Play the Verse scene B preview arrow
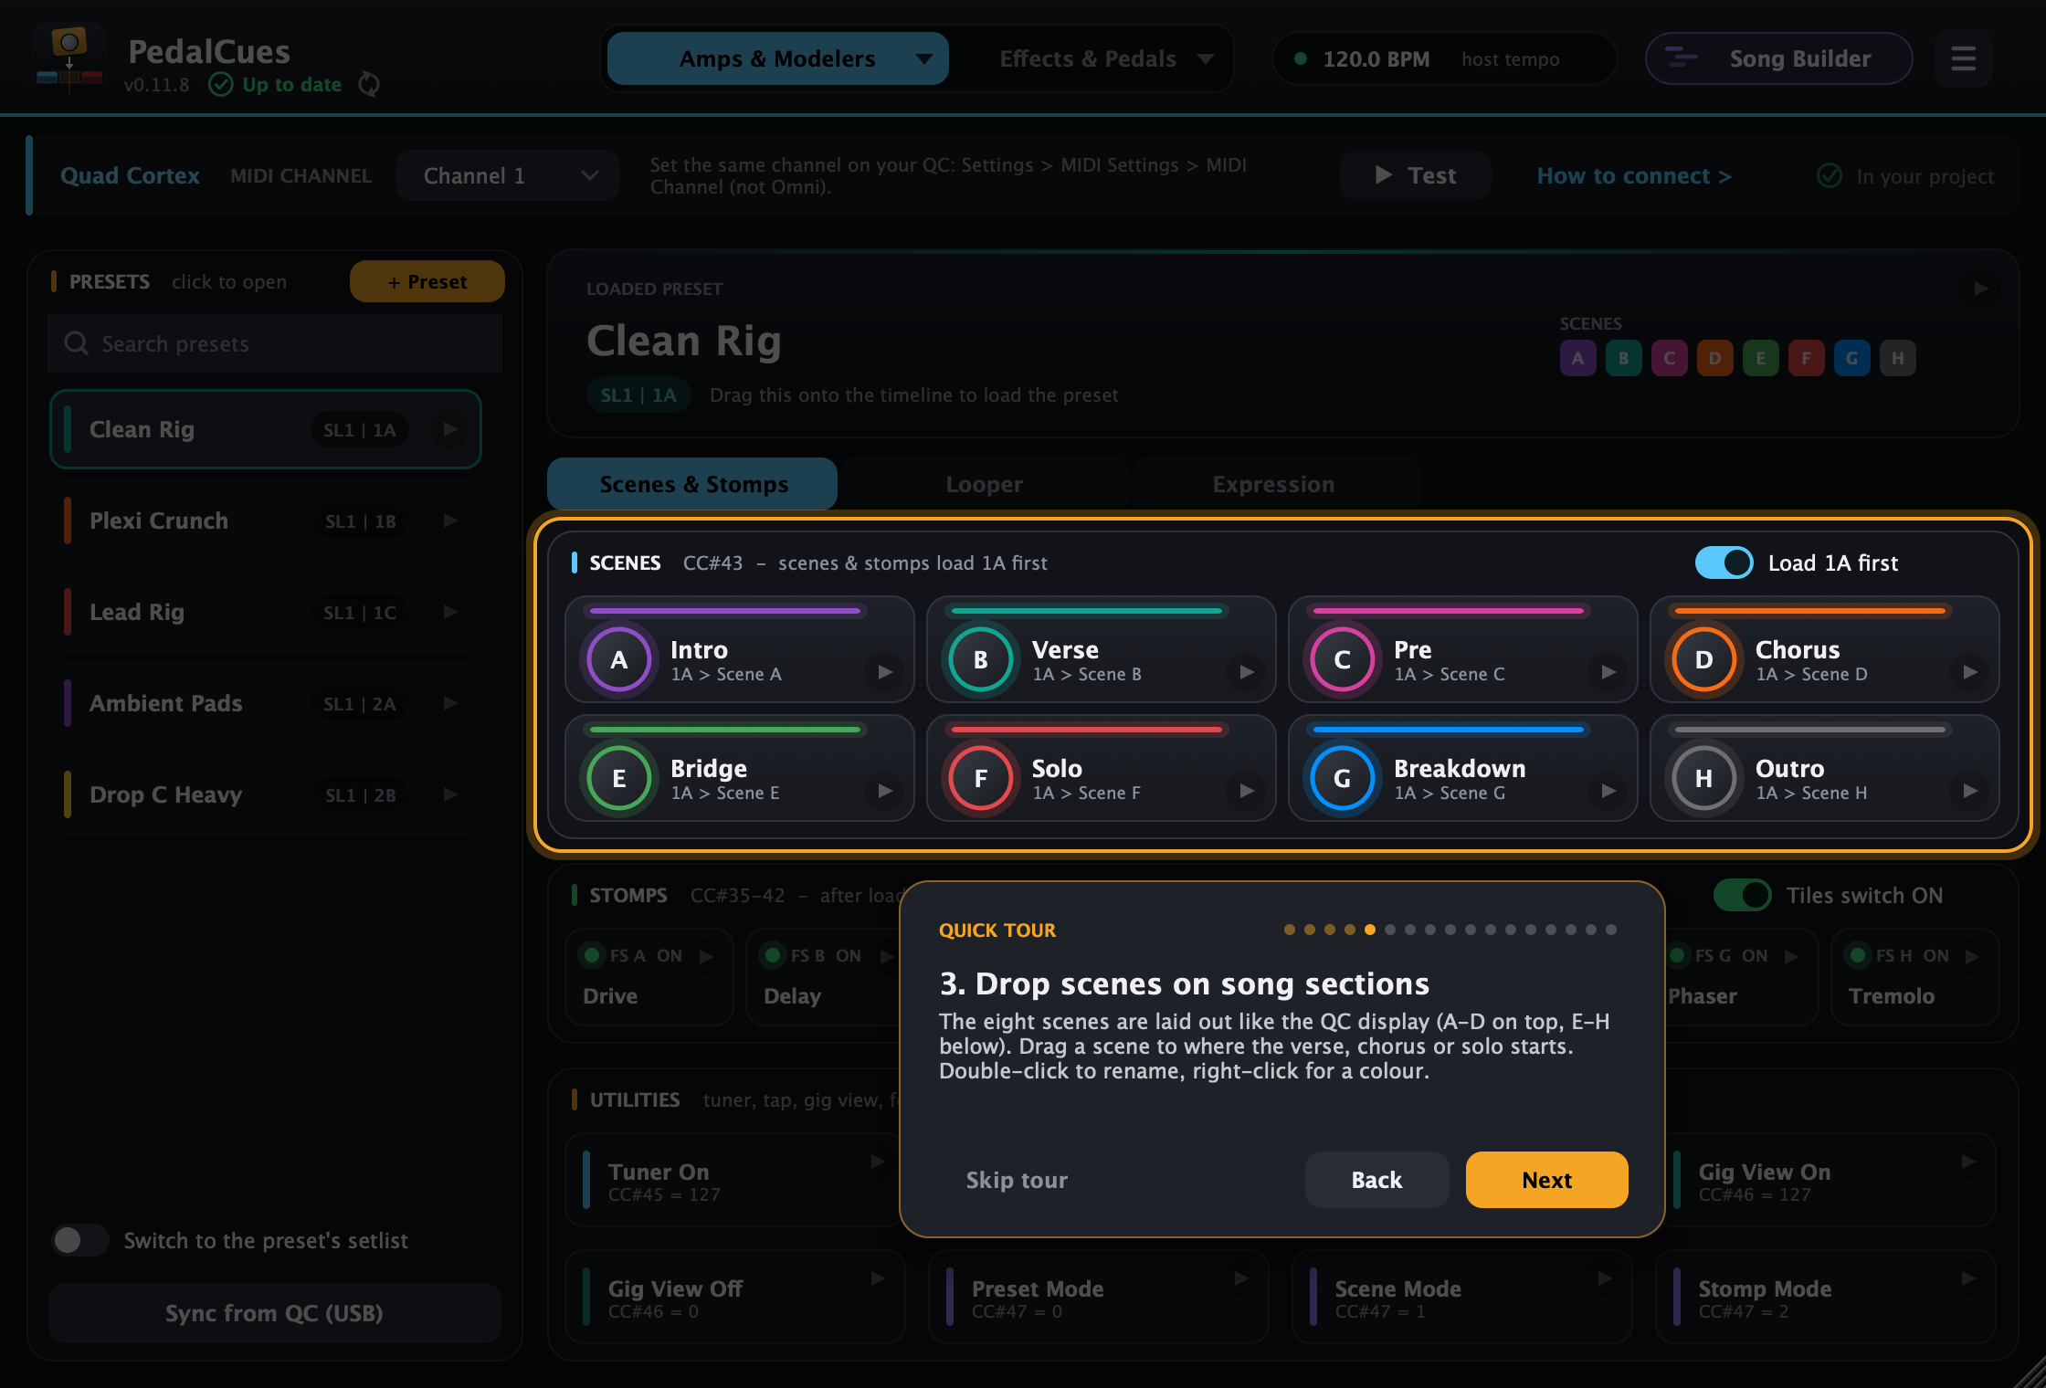Viewport: 2046px width, 1388px height. click(x=1246, y=672)
